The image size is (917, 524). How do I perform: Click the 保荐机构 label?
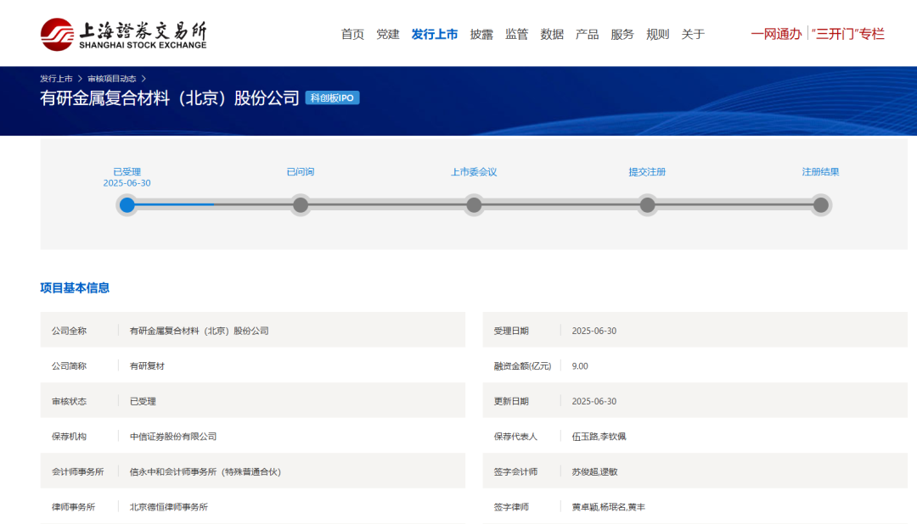(x=69, y=437)
